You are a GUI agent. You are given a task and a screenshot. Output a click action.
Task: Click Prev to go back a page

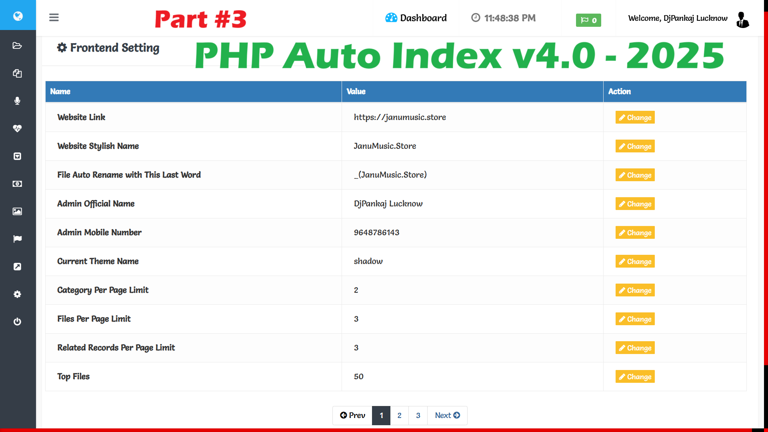click(353, 415)
